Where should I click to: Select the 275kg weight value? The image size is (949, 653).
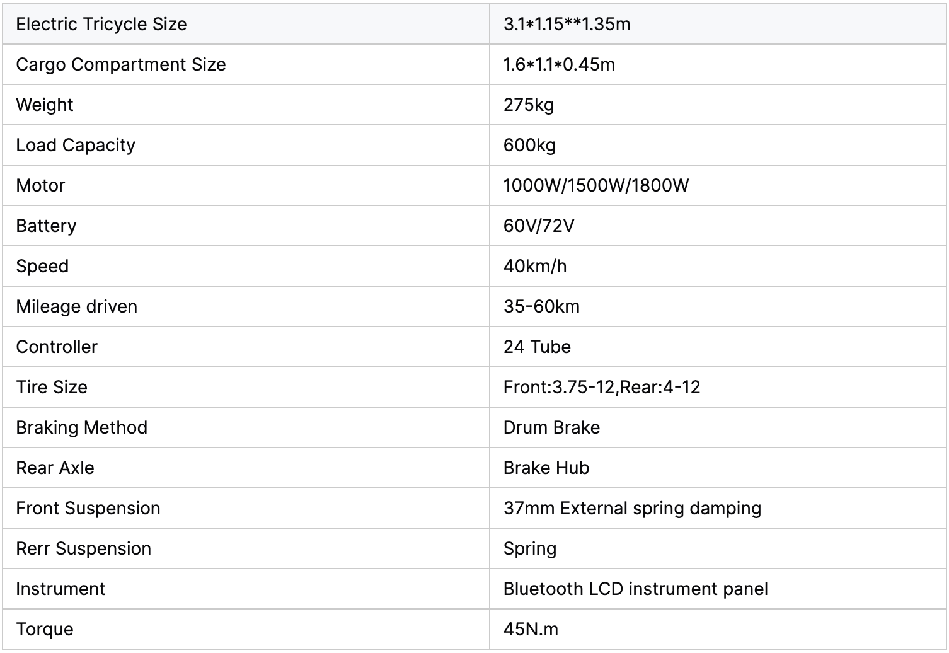click(x=529, y=105)
